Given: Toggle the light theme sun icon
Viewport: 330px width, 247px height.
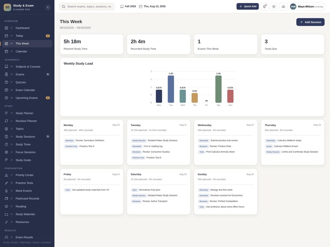Looking at the screenshot, I should 274,7.
